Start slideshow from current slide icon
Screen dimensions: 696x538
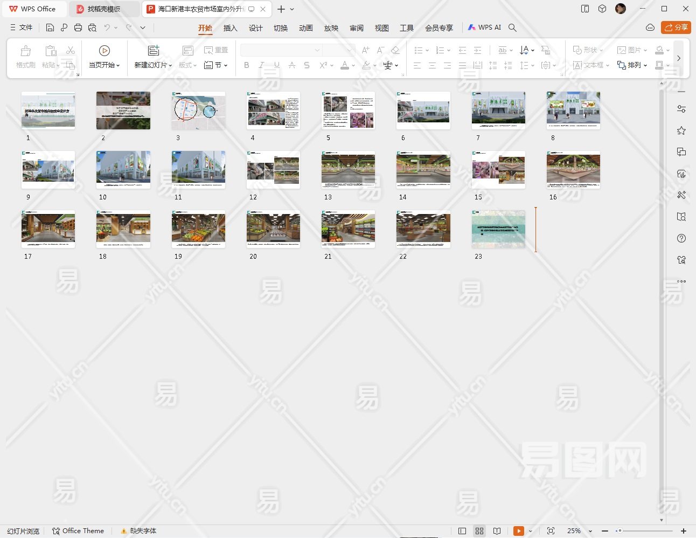105,51
